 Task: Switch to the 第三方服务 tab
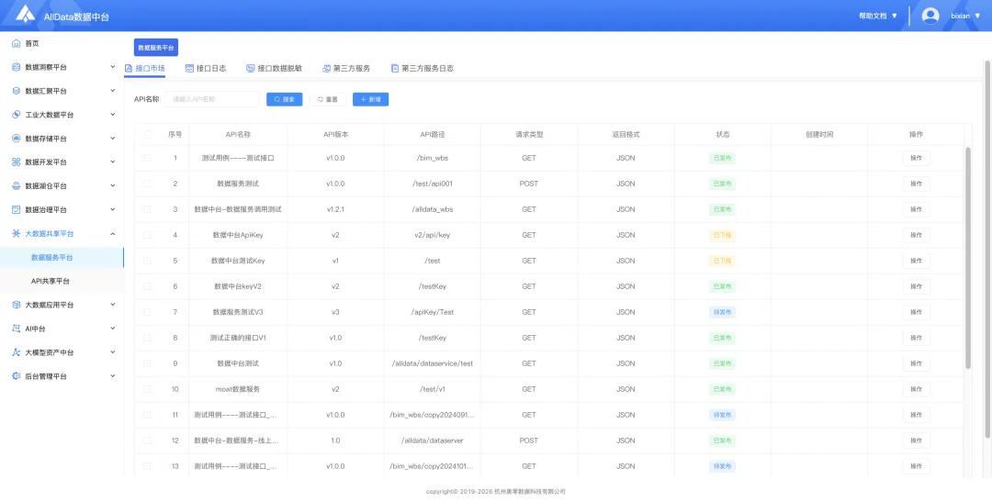pyautogui.click(x=346, y=68)
